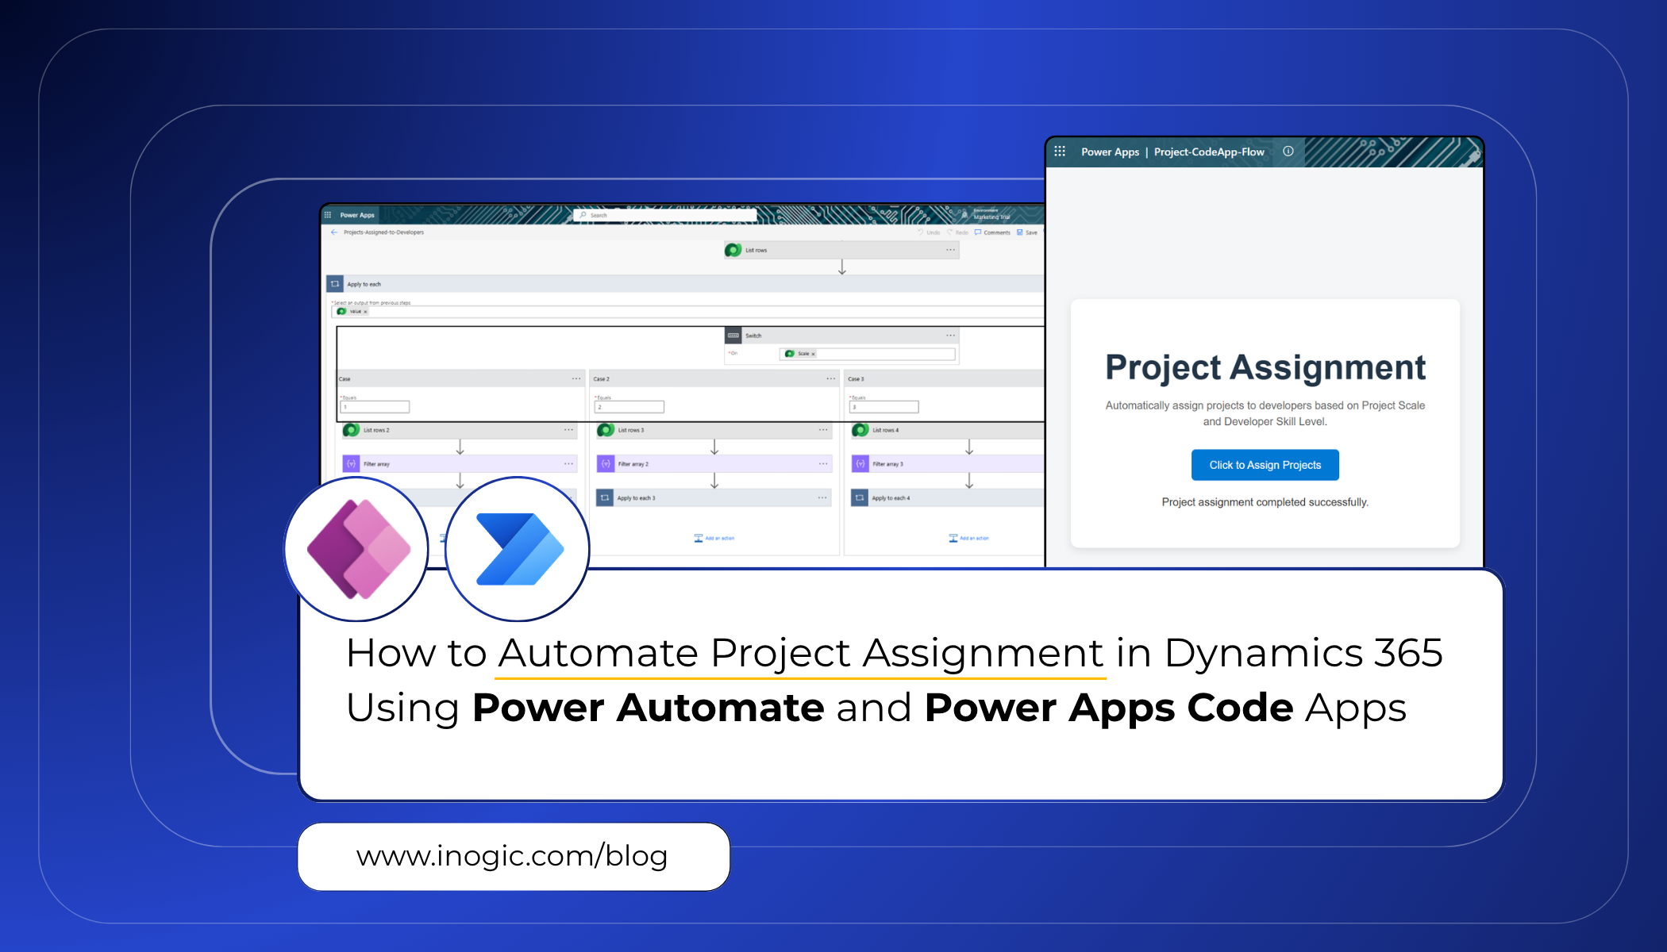Click the Undo button in flow editor

click(930, 232)
